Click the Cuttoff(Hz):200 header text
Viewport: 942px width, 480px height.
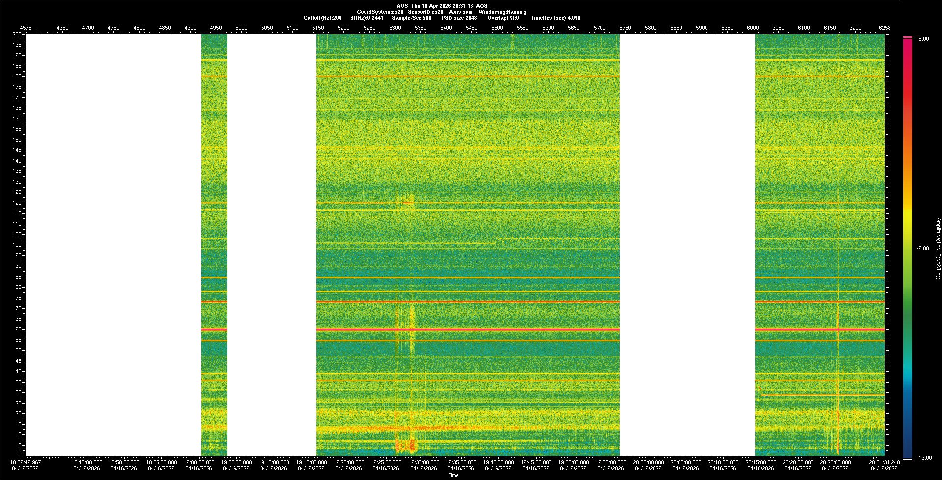click(322, 18)
